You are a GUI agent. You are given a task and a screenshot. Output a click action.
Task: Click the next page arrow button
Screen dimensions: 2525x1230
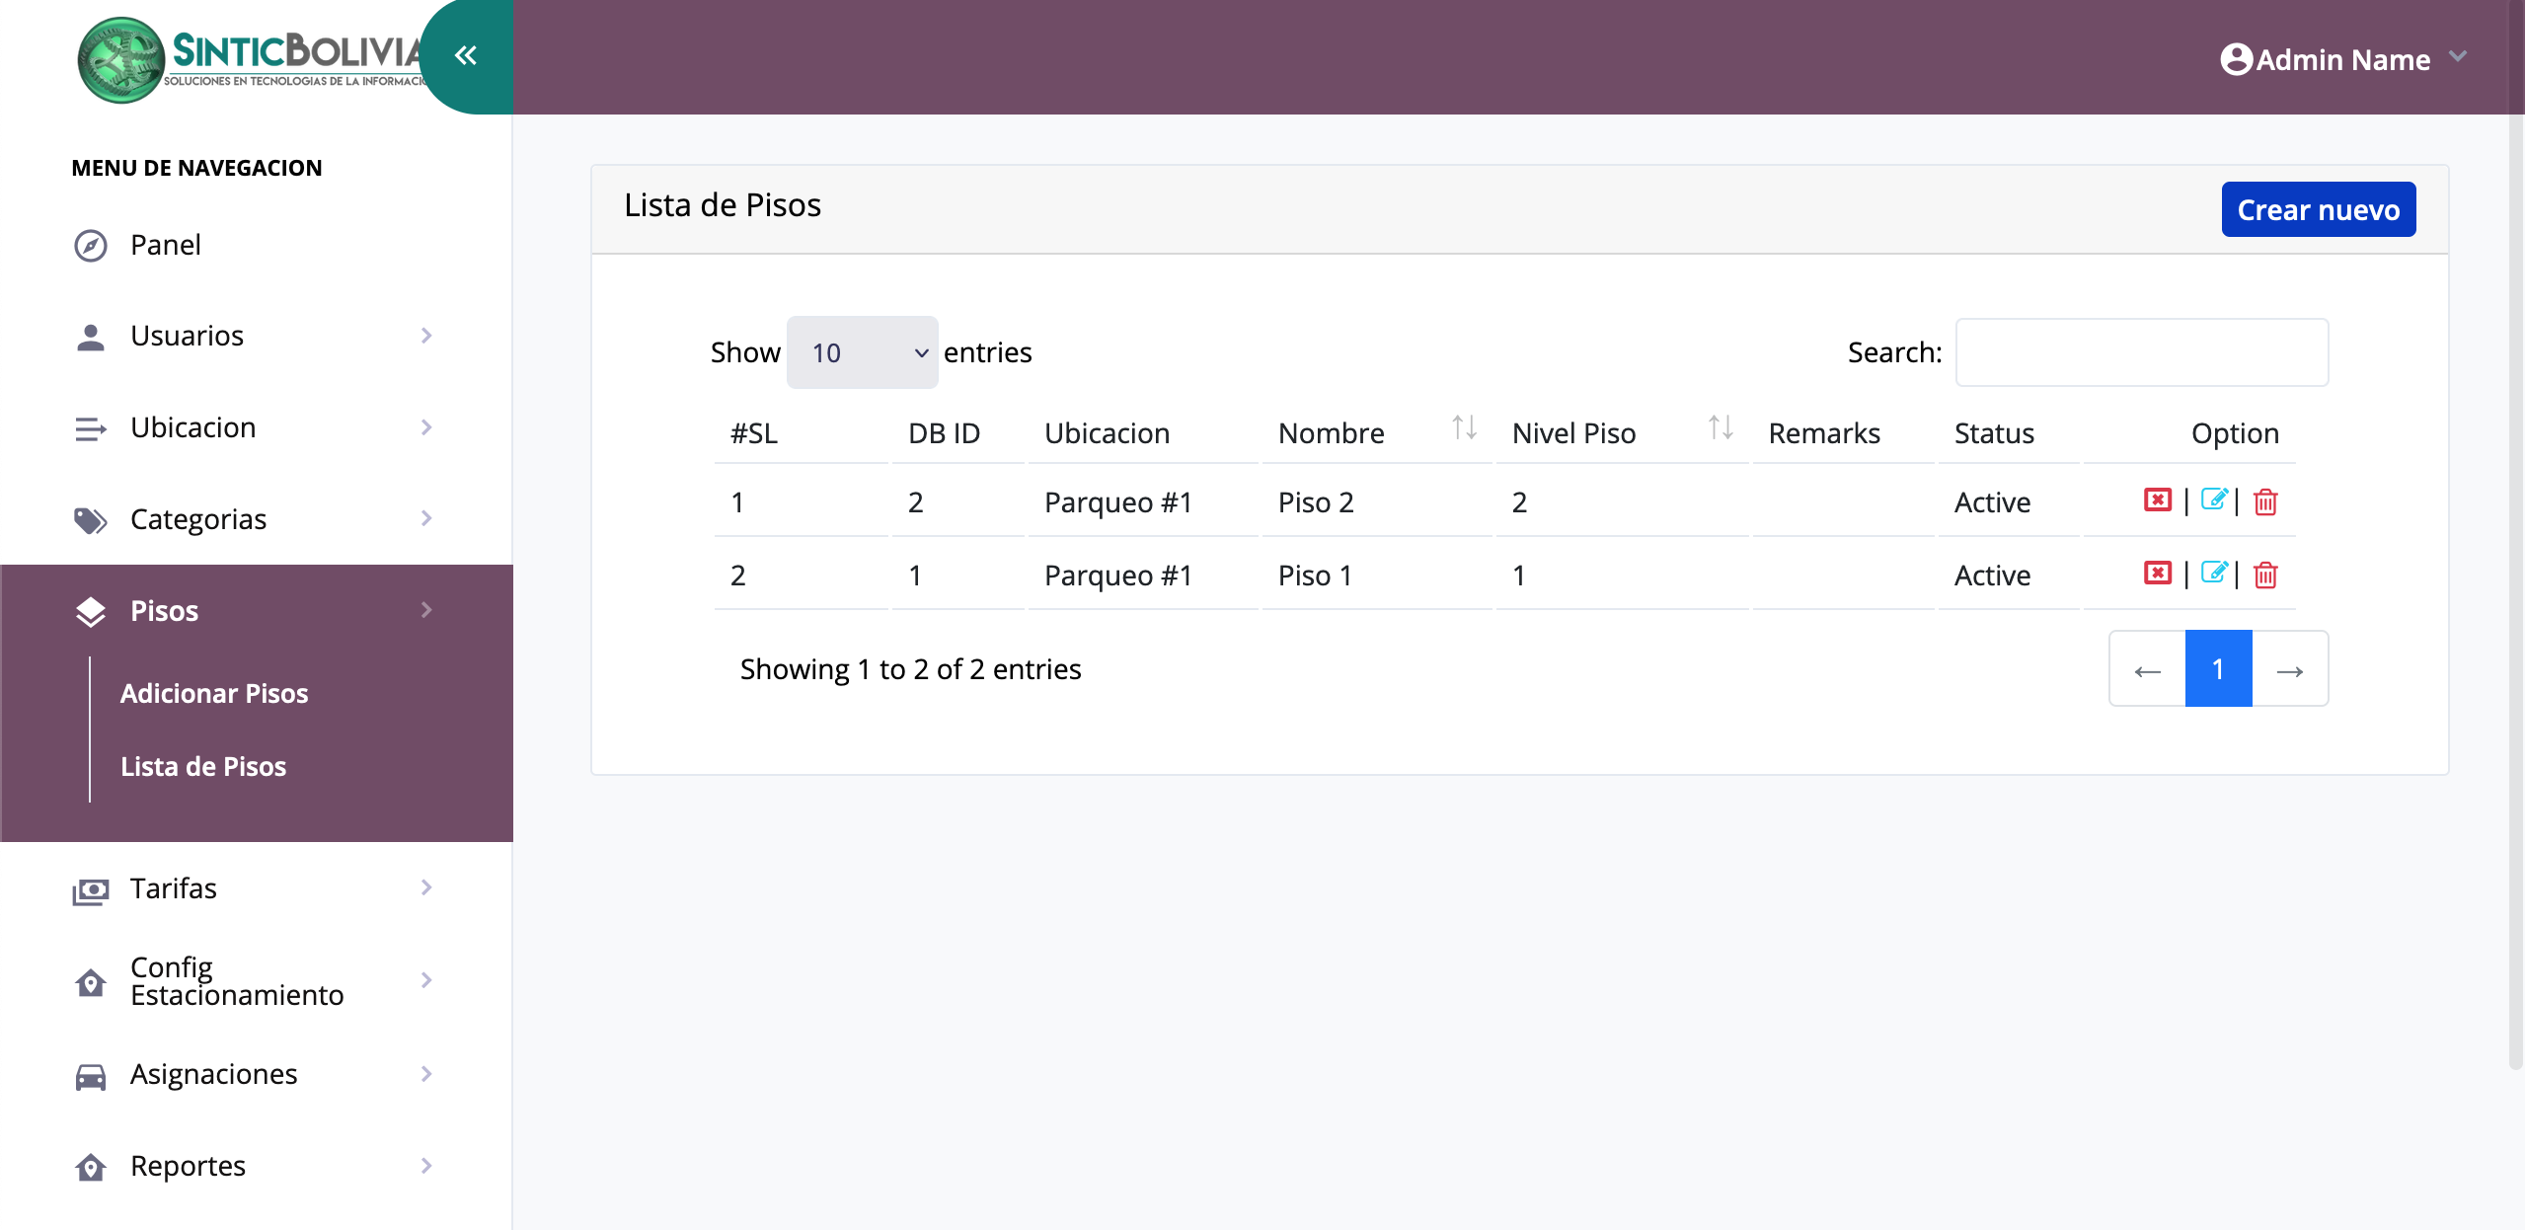click(x=2289, y=669)
